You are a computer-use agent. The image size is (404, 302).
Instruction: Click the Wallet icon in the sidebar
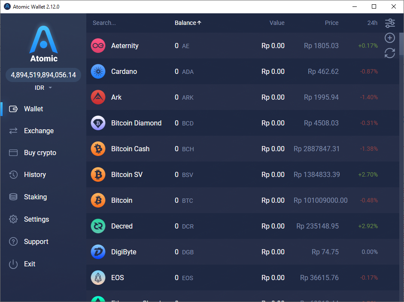click(x=13, y=109)
